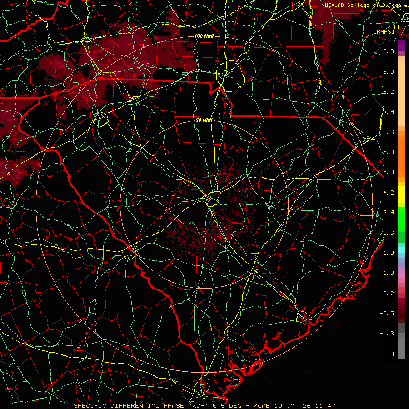This screenshot has width=409, height=409.
Task: Select the 5.0 legend scale value
Action: (389, 172)
